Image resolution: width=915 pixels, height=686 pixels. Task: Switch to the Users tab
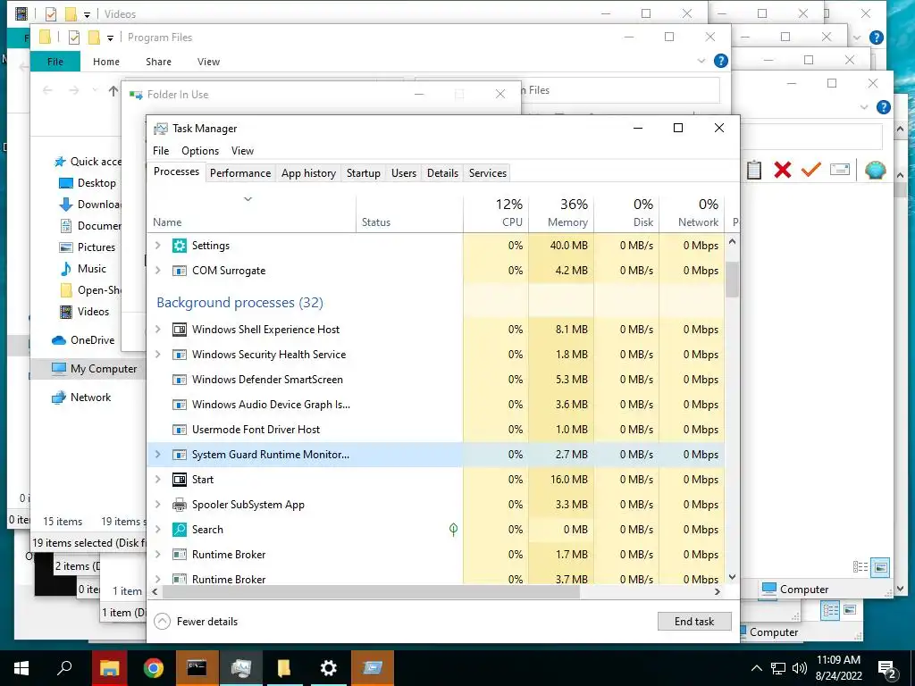pyautogui.click(x=404, y=173)
